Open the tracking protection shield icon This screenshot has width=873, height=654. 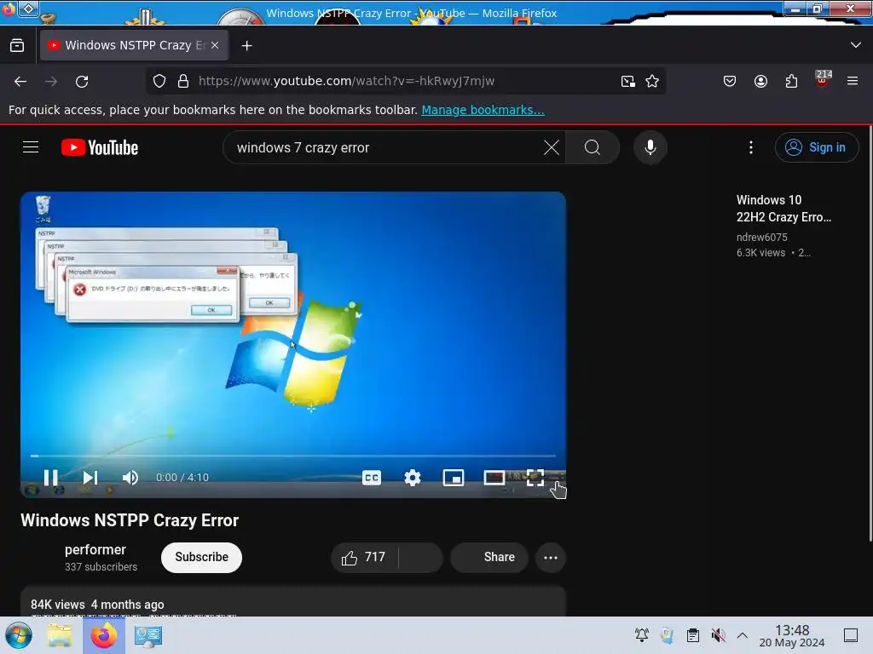[x=159, y=81]
